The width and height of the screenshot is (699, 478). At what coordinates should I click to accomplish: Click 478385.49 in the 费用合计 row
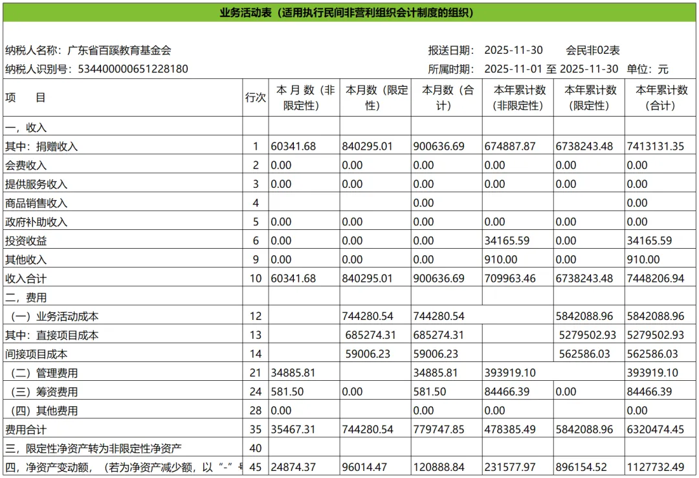[x=510, y=430]
